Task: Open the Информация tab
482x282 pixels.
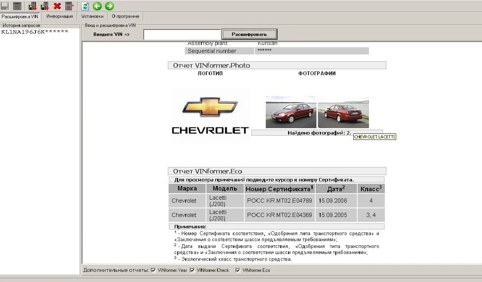Action: pyautogui.click(x=59, y=16)
